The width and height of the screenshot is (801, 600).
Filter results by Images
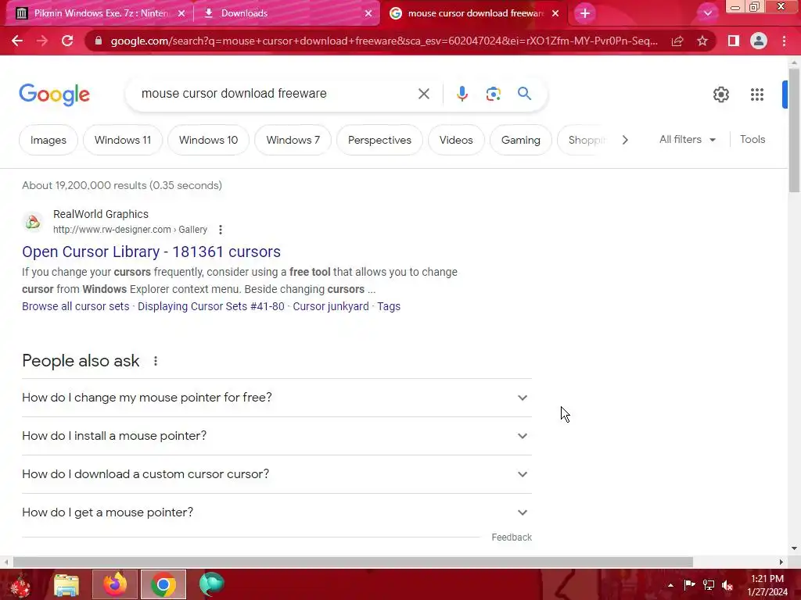click(x=48, y=140)
